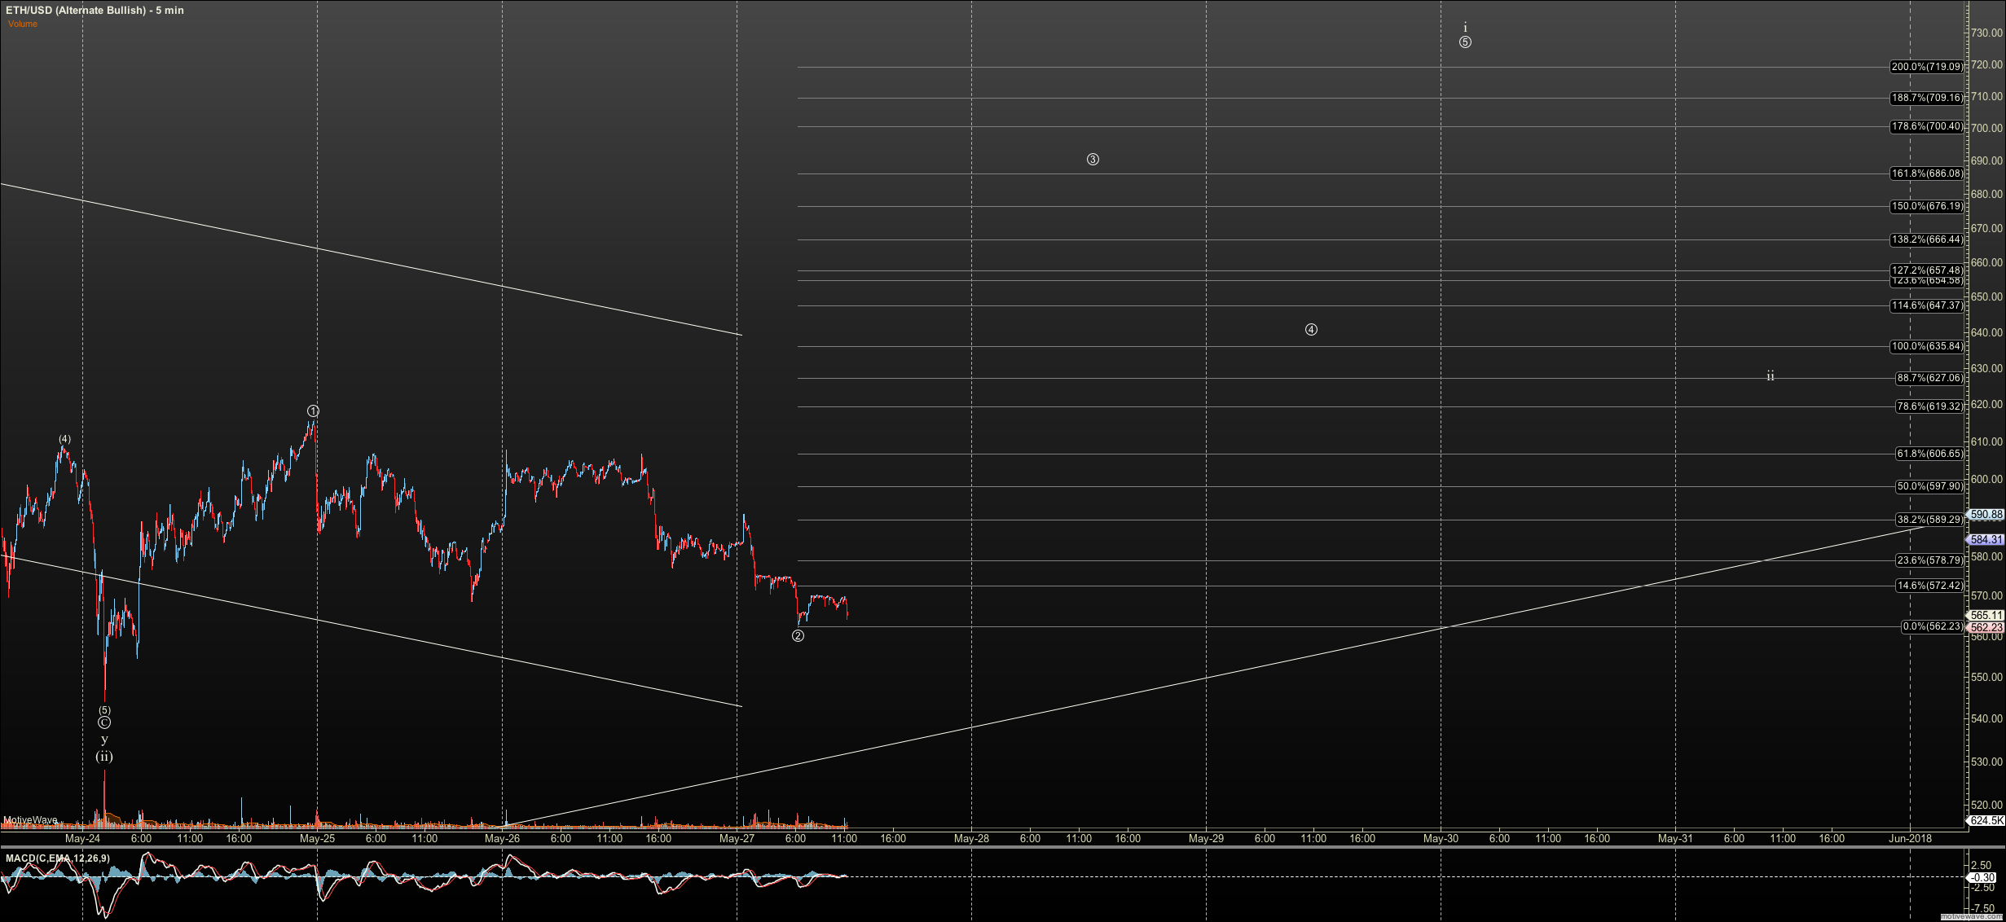Image resolution: width=2006 pixels, height=922 pixels.
Task: Click the (4) wave label near May-24
Action: click(64, 439)
